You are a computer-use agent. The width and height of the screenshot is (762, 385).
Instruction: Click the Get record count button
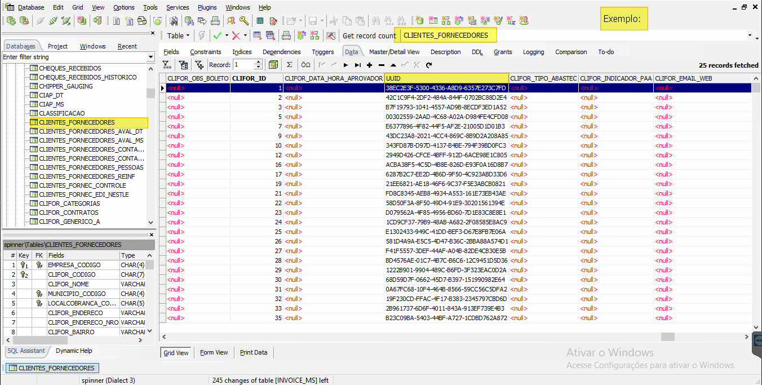pyautogui.click(x=369, y=36)
